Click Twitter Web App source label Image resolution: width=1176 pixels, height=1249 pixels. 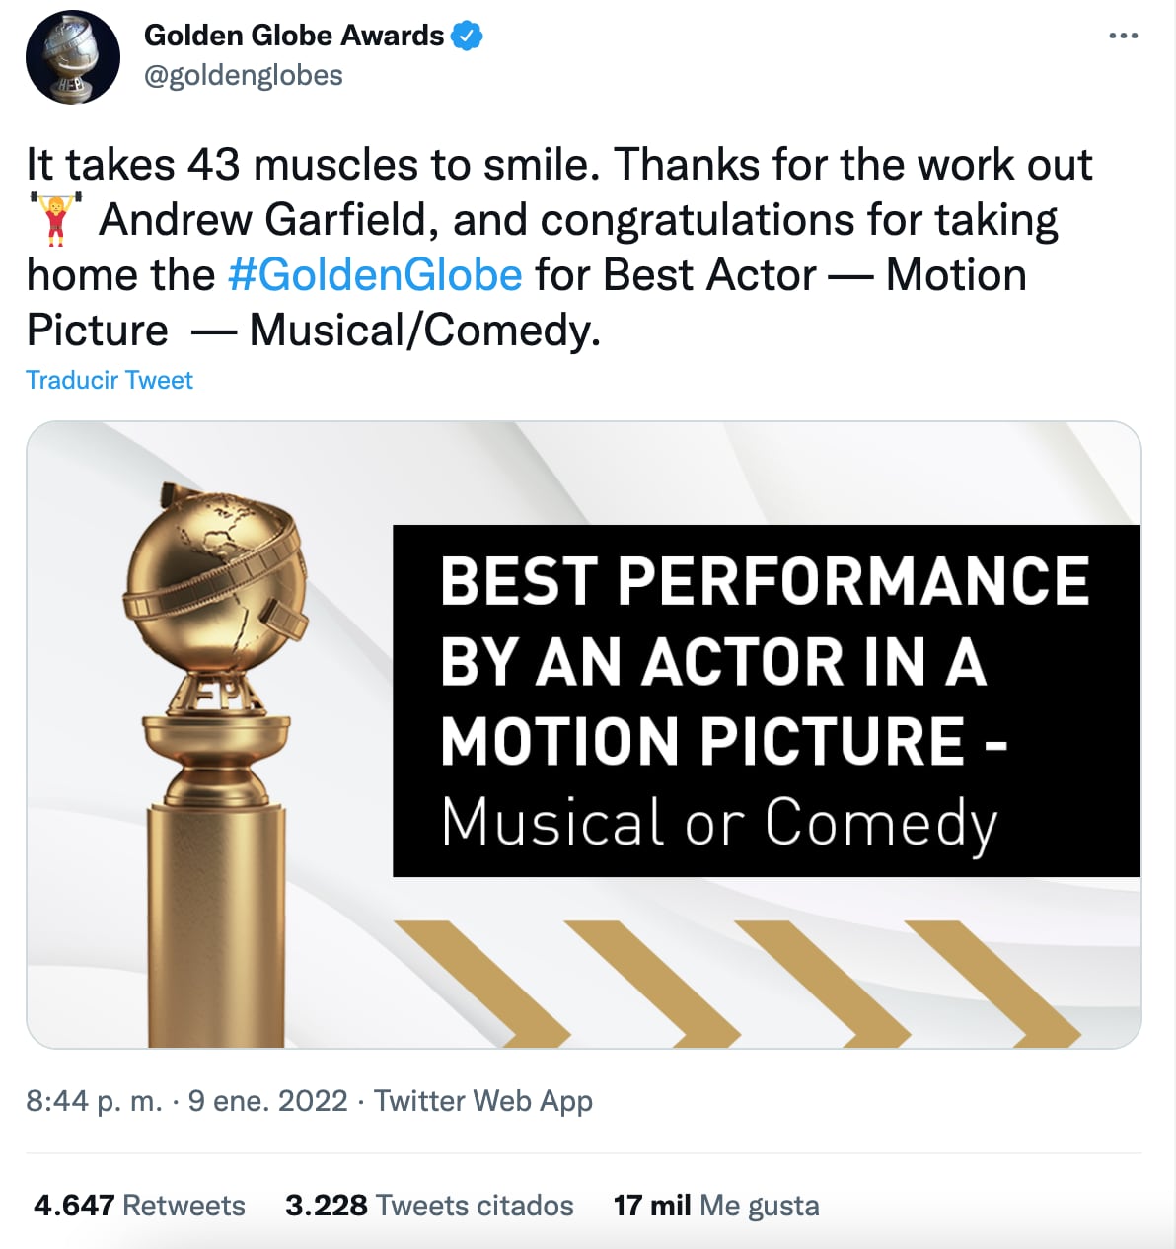click(x=481, y=1100)
